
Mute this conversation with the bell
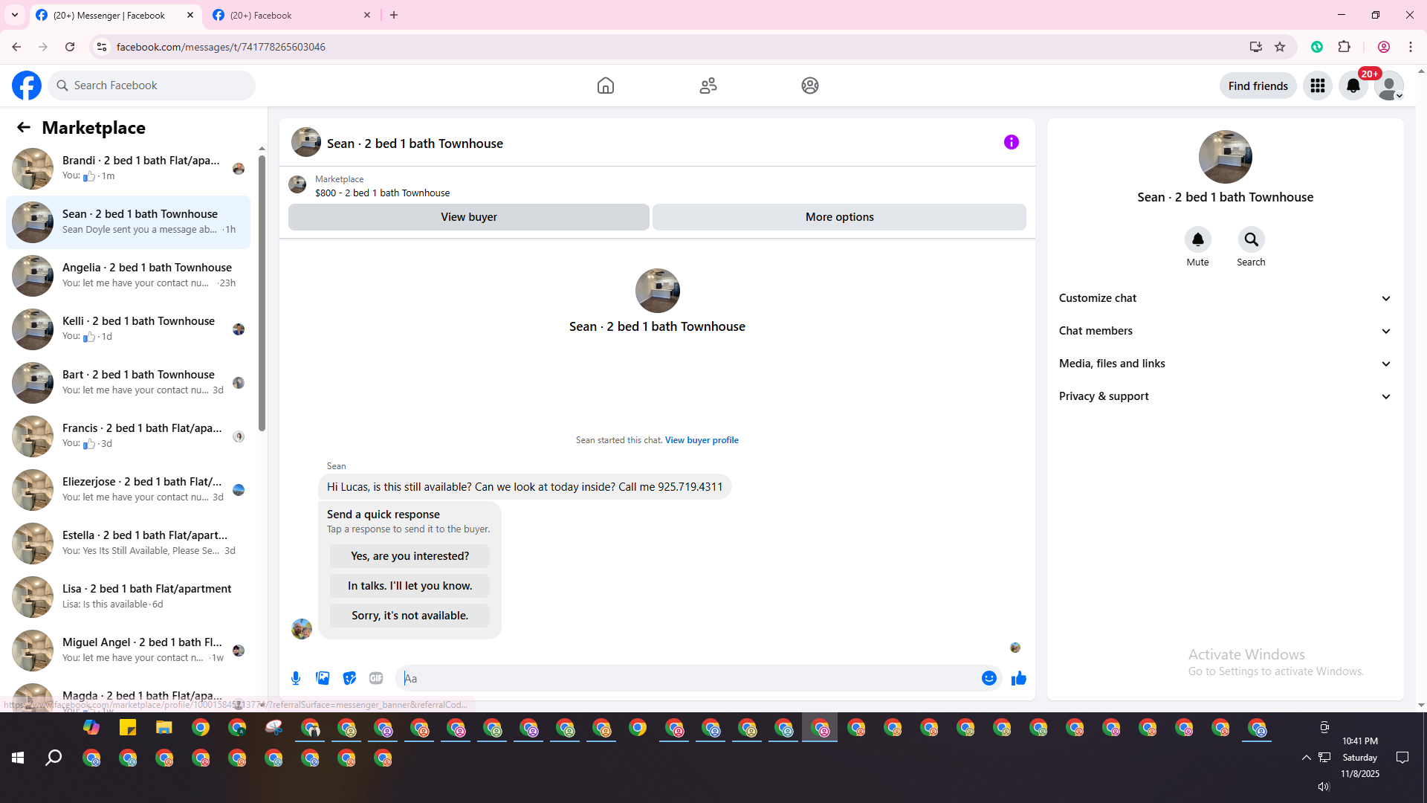point(1197,239)
